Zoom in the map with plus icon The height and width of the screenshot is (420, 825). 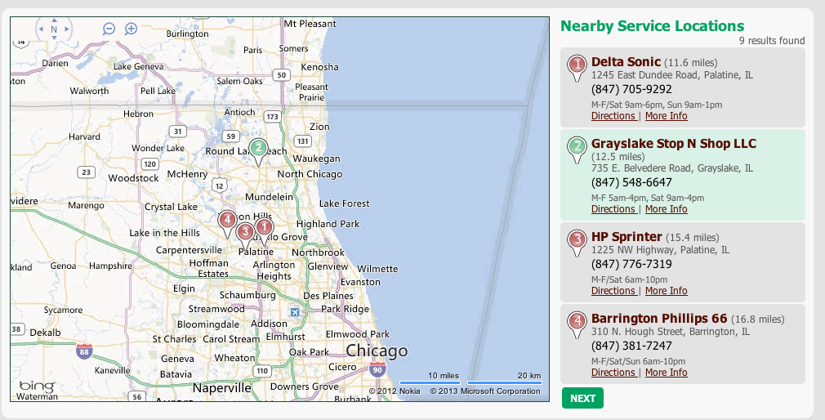[131, 29]
